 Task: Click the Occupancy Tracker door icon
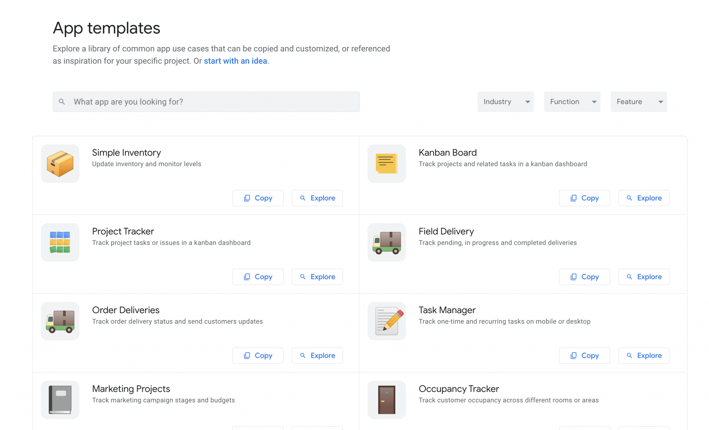tap(386, 400)
